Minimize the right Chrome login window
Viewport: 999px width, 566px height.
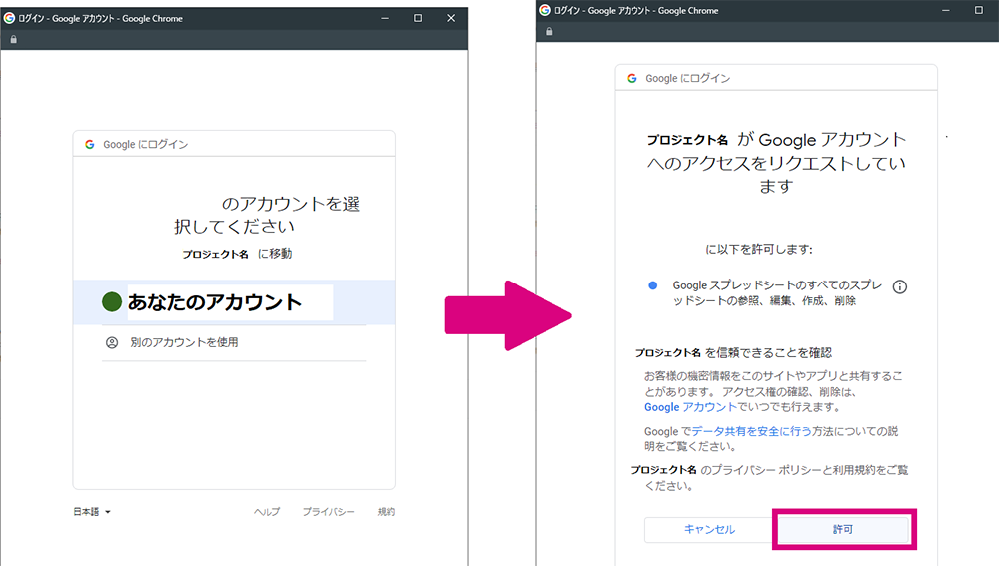946,10
